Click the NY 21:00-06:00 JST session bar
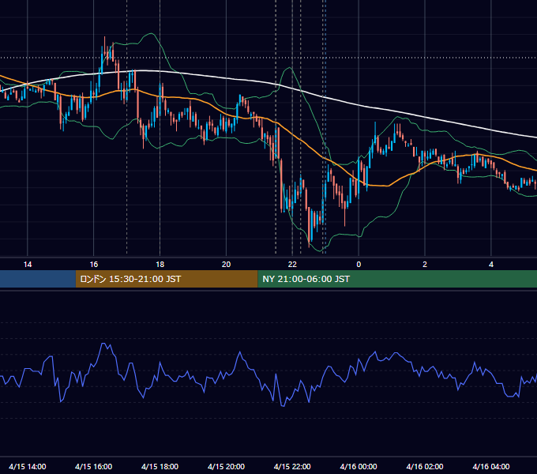537x474 pixels. (x=397, y=279)
